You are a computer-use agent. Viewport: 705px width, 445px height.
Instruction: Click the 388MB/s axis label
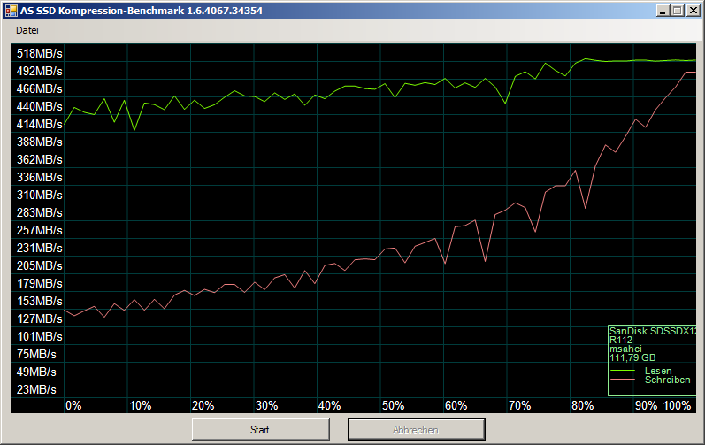coord(39,142)
